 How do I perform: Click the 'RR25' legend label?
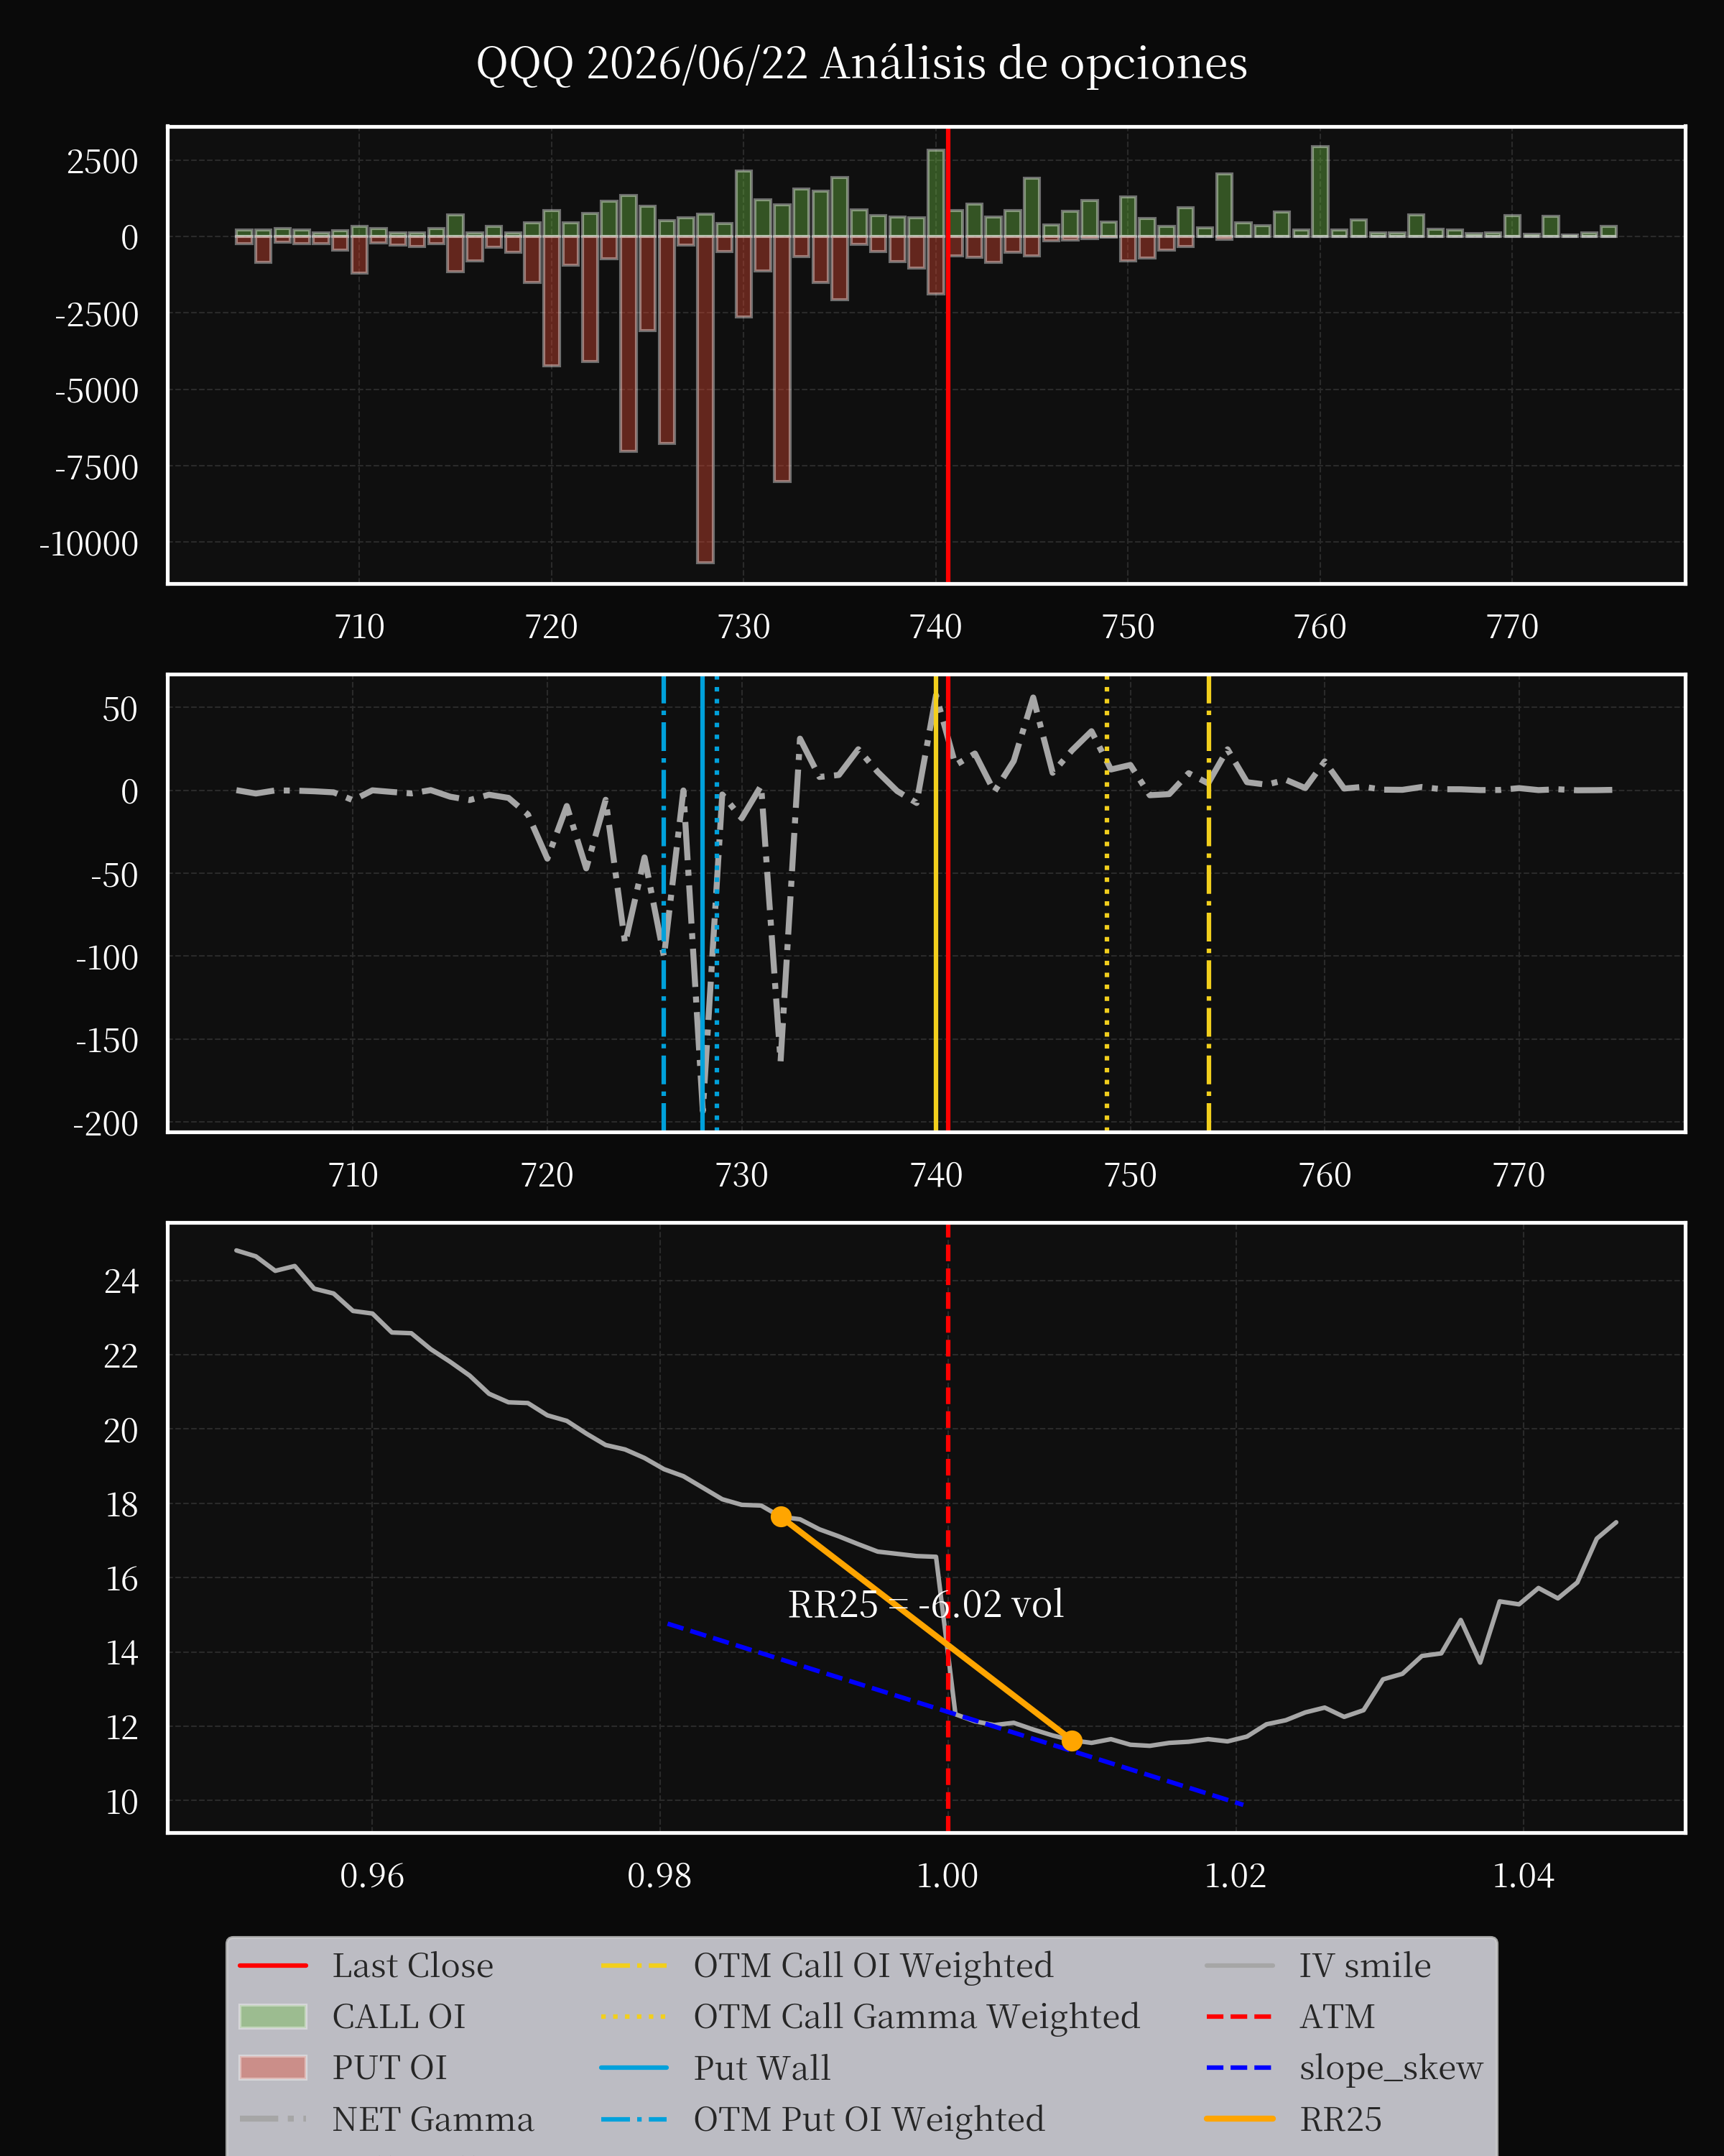tap(1341, 2119)
